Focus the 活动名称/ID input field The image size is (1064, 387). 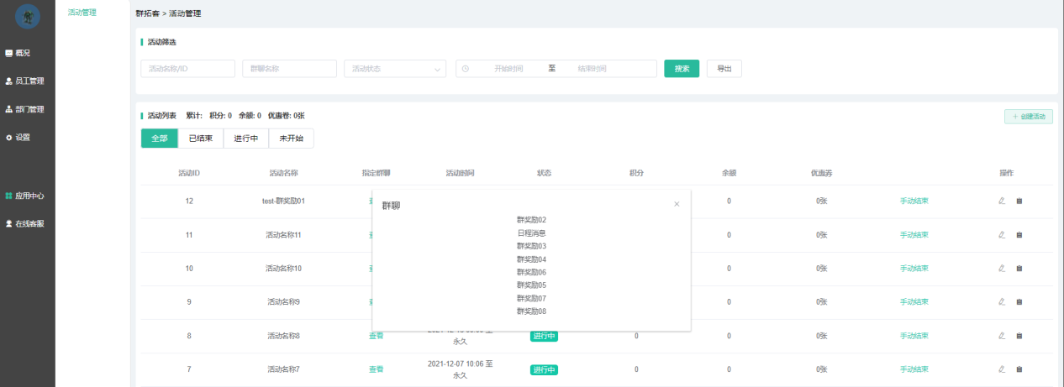(x=187, y=69)
